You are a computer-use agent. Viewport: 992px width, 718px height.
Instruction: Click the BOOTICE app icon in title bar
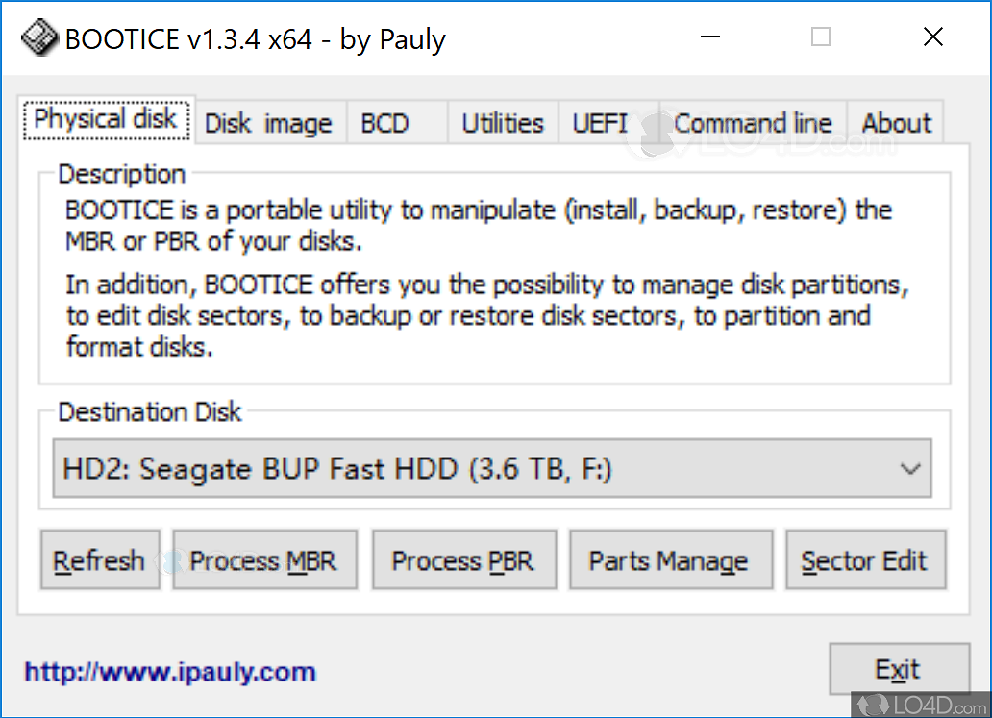[38, 38]
